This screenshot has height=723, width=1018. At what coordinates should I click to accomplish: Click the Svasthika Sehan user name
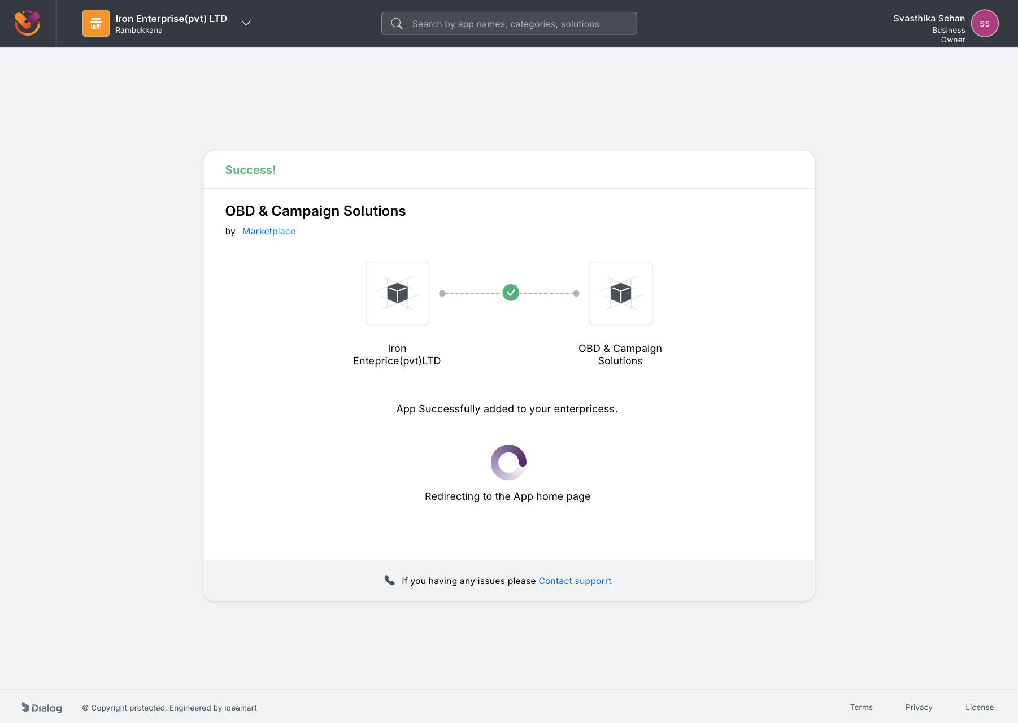pyautogui.click(x=929, y=19)
